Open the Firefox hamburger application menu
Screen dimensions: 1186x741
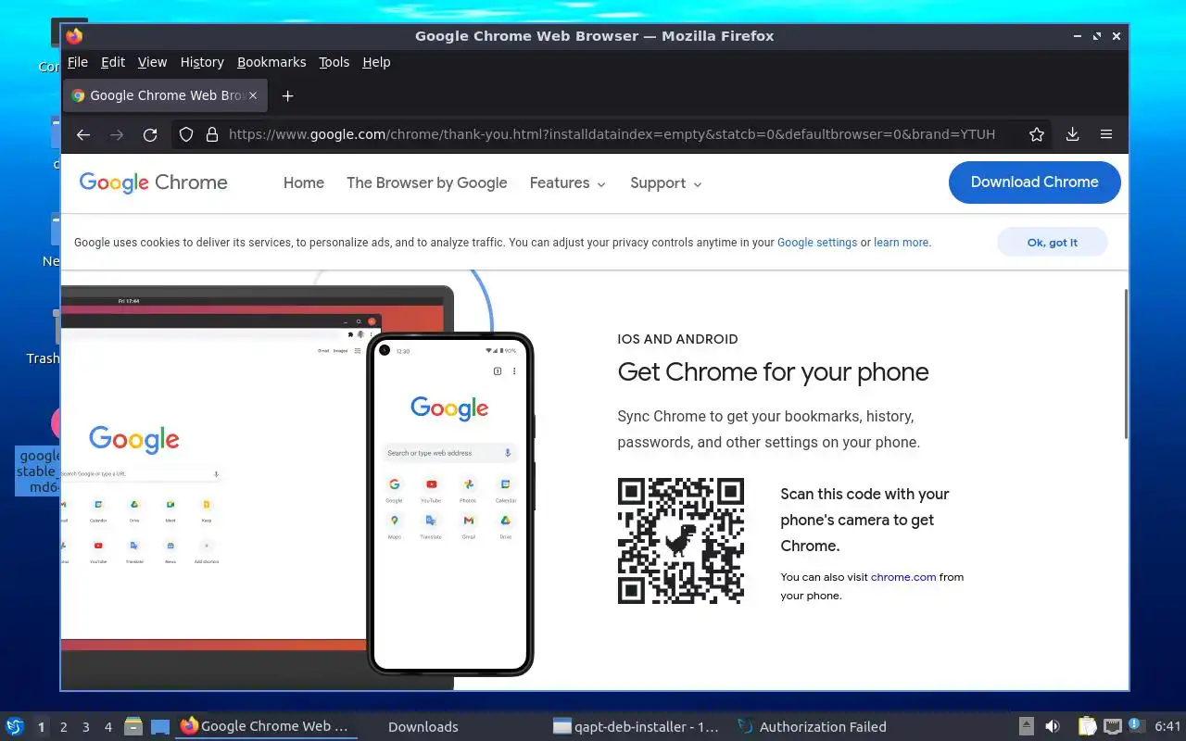[1106, 134]
